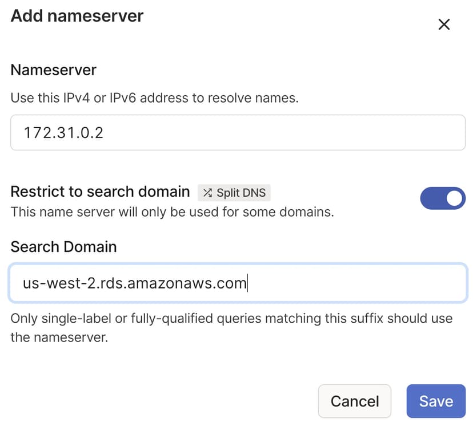Click the Add nameserver dialog title
This screenshot has height=423, width=473.
[77, 17]
